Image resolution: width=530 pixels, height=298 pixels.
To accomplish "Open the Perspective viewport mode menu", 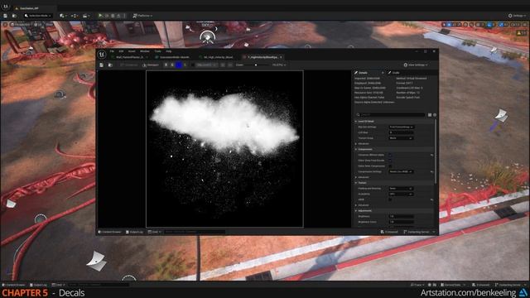I will coord(20,25).
